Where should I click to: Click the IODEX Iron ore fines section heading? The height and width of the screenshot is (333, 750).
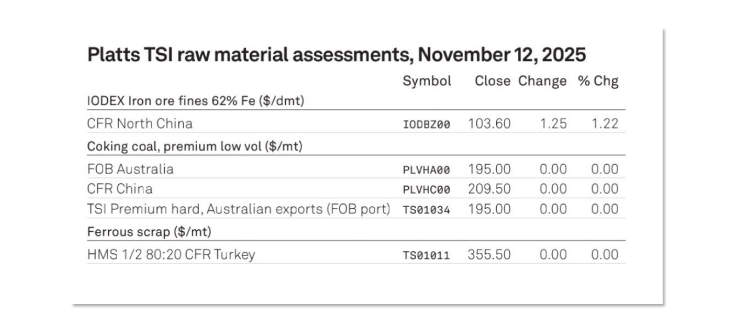195,101
